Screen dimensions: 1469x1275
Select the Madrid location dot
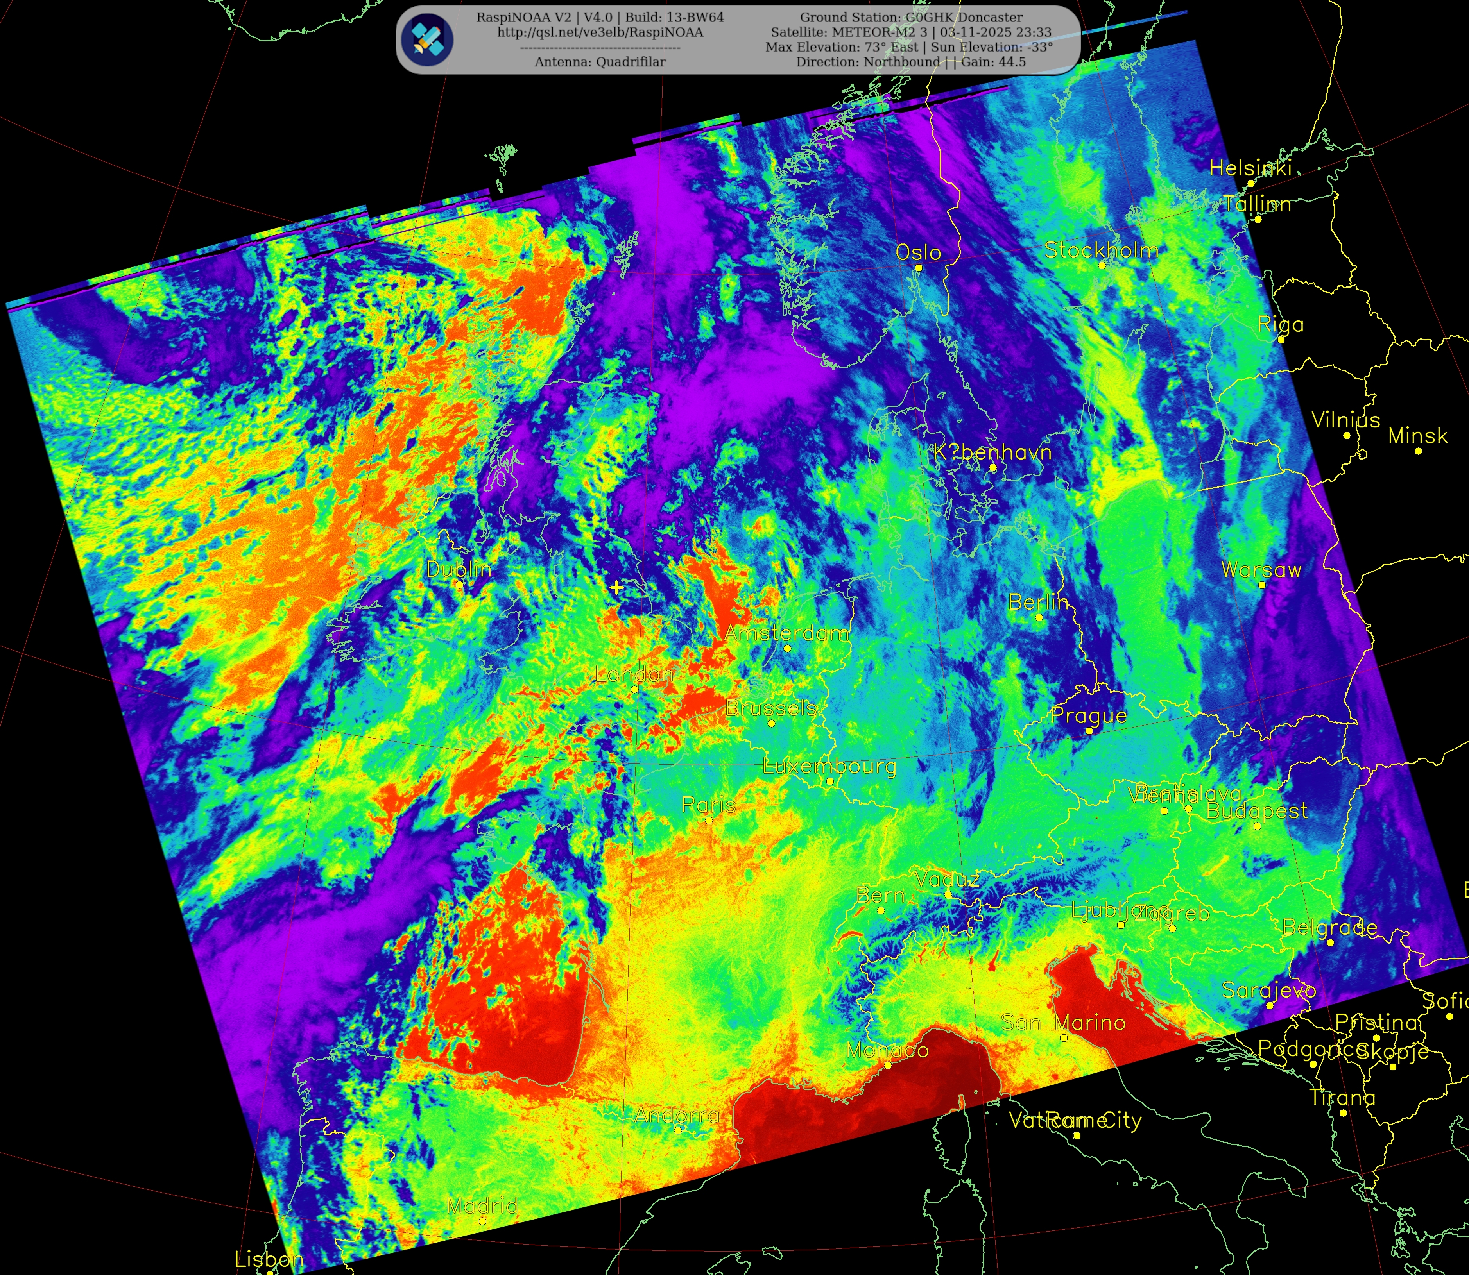coord(482,1221)
